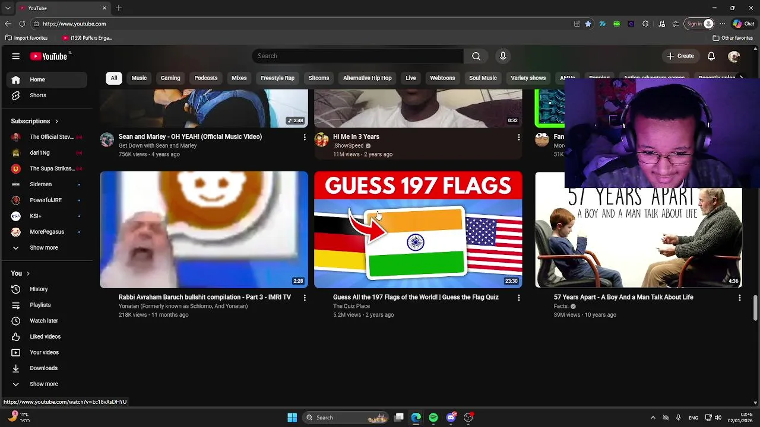Select the All filter chip
The width and height of the screenshot is (760, 427).
[114, 78]
